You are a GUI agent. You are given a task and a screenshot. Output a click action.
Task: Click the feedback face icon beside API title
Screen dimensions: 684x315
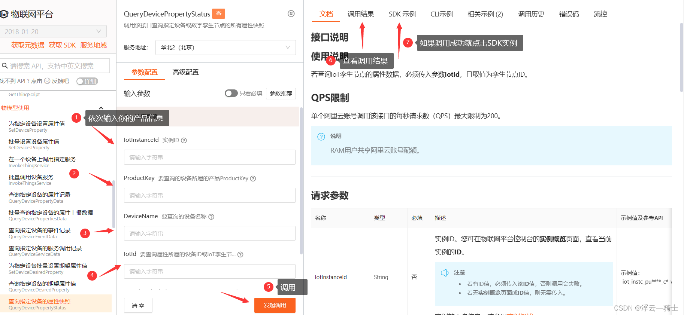click(291, 13)
